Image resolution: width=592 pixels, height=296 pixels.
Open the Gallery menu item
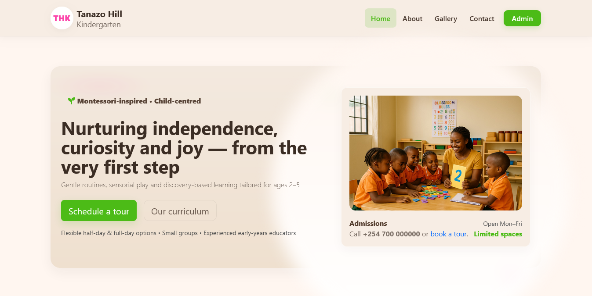pos(446,18)
